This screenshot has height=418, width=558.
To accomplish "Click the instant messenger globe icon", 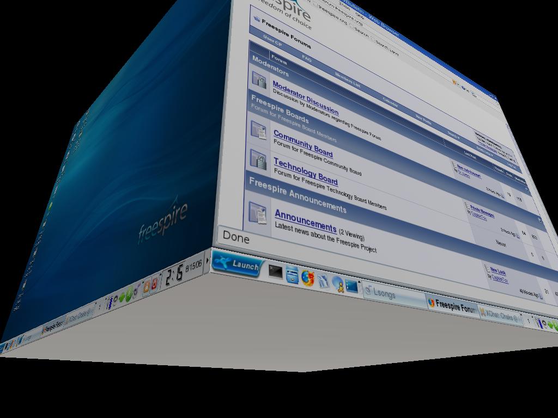I will (x=337, y=284).
